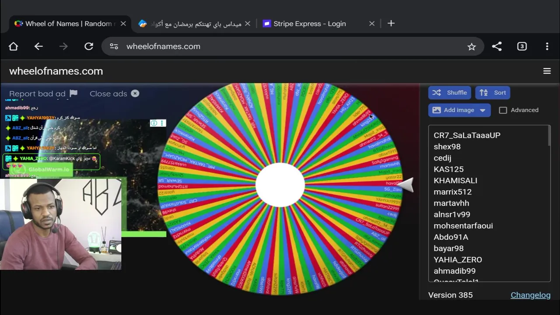Click the wheelofnames.com address bar
This screenshot has height=315, width=560.
click(x=293, y=46)
